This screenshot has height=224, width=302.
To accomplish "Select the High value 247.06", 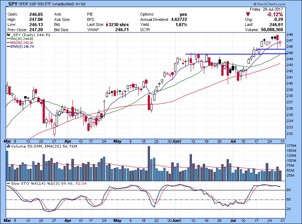I will tap(36, 19).
